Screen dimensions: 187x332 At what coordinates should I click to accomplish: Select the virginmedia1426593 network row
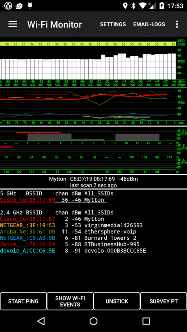71,225
